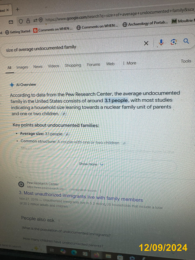Screen dimensions: 195x260
Task: Switch to the News results tab
Action: (x=38, y=66)
